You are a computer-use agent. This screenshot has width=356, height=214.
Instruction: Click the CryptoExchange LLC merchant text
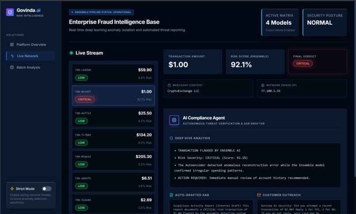pos(183,91)
